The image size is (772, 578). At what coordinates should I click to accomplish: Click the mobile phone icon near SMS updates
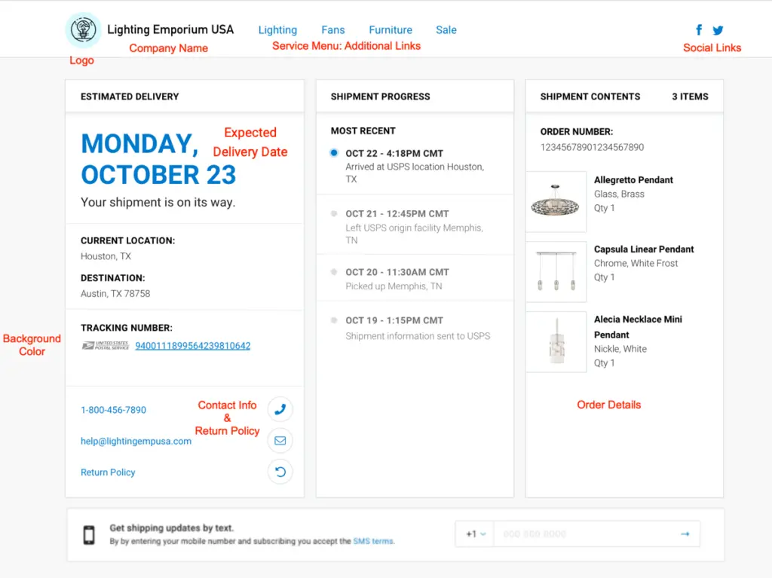89,535
